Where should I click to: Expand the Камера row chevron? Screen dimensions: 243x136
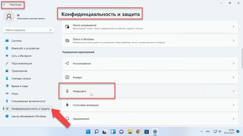click(x=233, y=77)
